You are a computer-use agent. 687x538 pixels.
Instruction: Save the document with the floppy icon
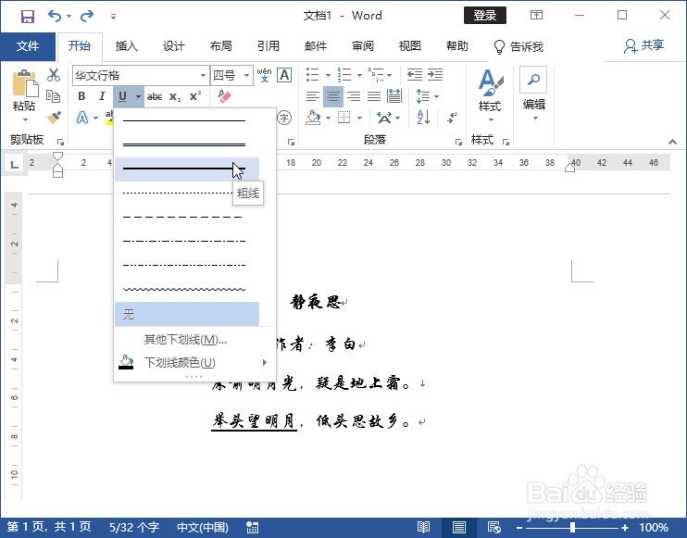[x=28, y=17]
